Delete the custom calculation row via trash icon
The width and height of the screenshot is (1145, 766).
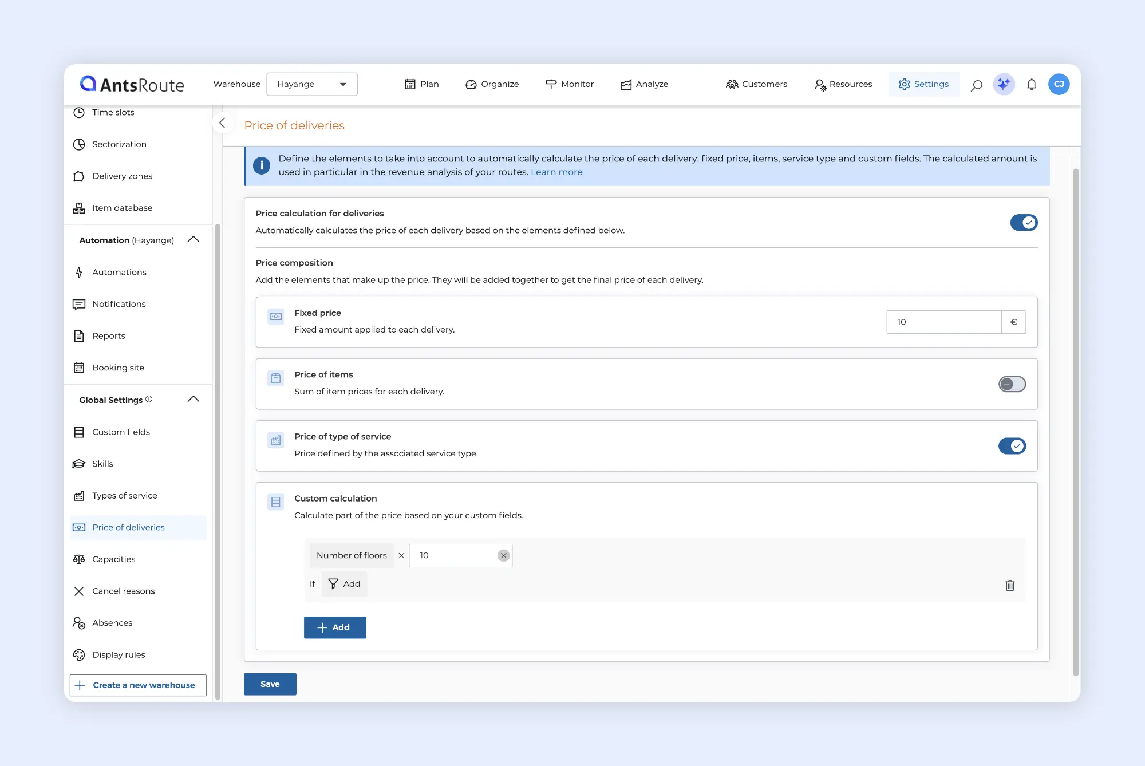point(1010,585)
